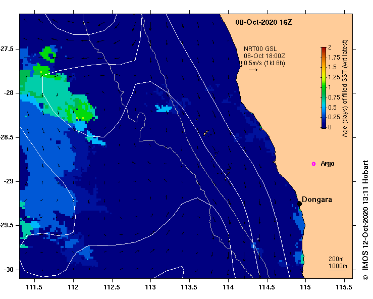Click color bar tick label 1.75
373x299 pixels.
334,58
